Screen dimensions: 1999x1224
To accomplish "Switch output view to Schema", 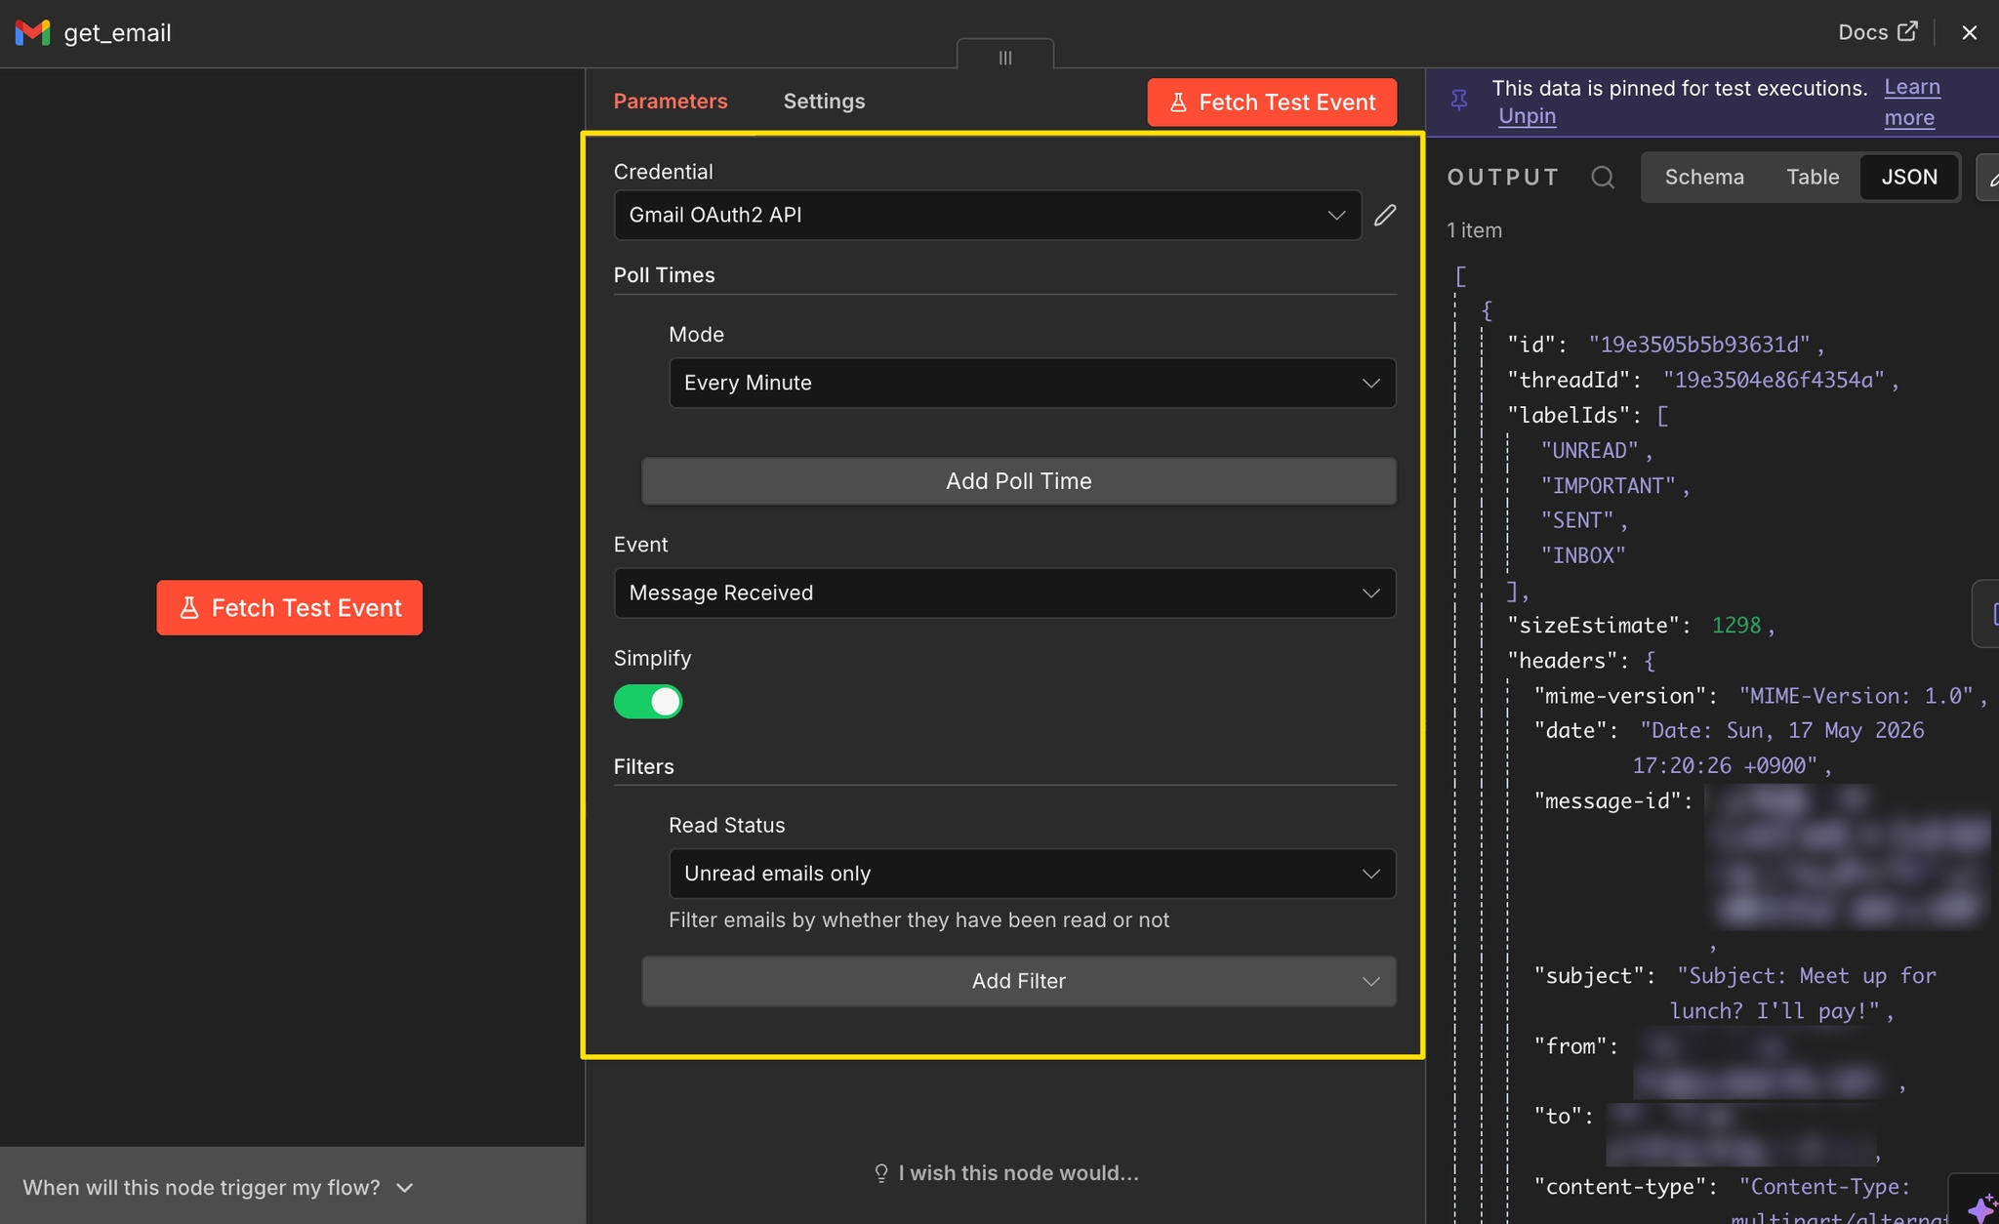I will click(1703, 177).
